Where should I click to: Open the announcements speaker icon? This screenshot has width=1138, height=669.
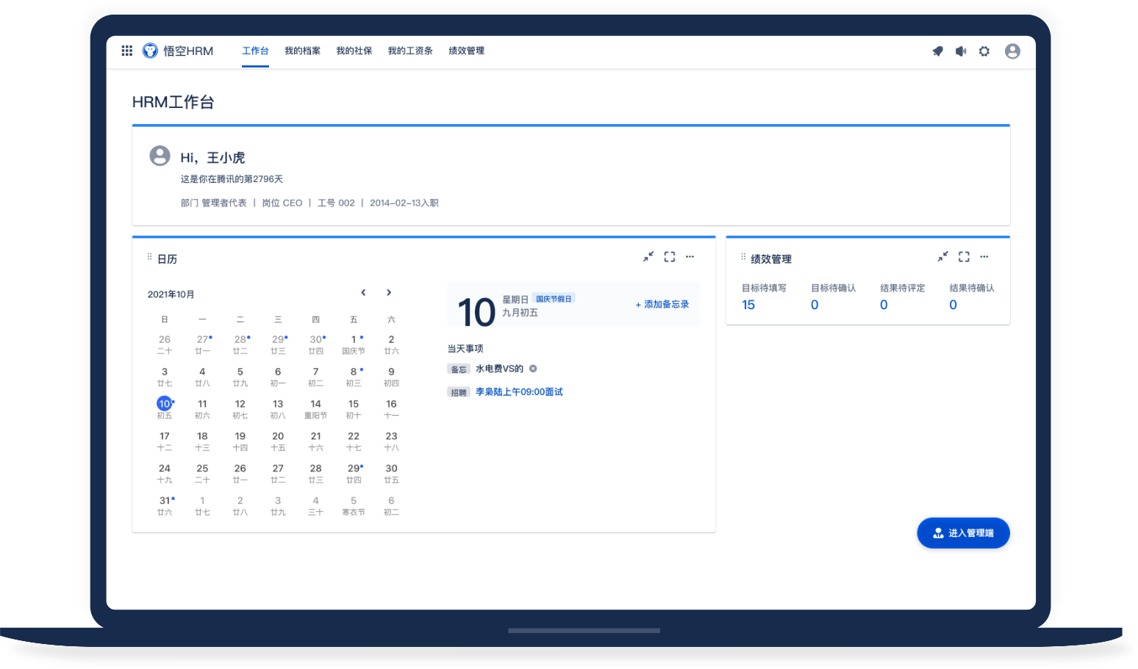(961, 51)
